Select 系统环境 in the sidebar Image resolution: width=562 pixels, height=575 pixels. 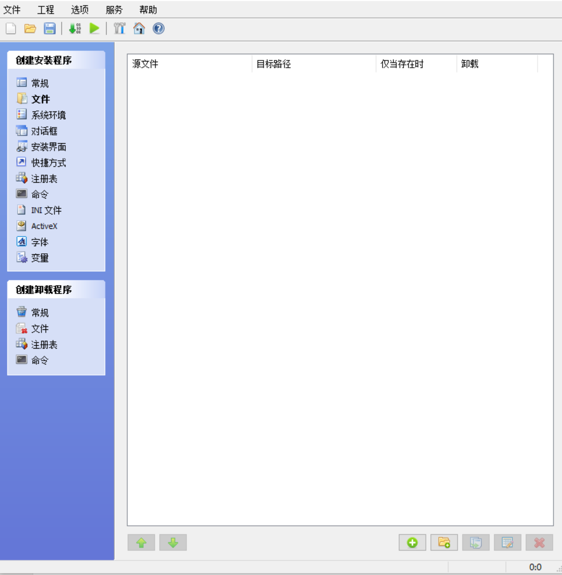[41, 115]
